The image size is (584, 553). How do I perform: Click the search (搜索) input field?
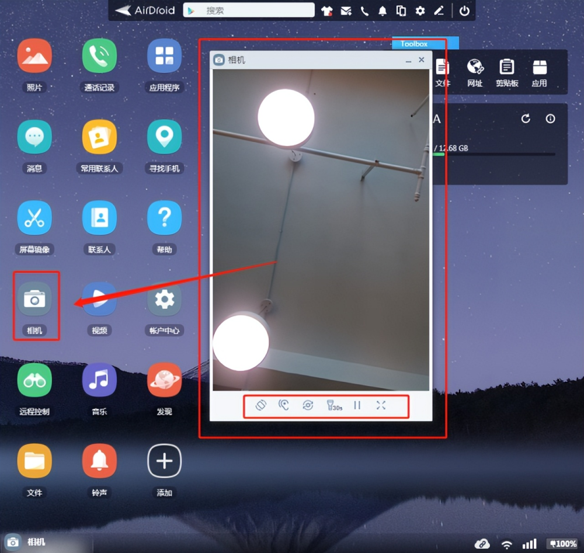coord(249,11)
